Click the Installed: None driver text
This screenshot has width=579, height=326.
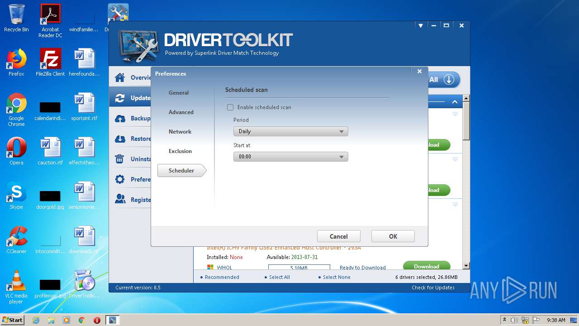click(225, 257)
